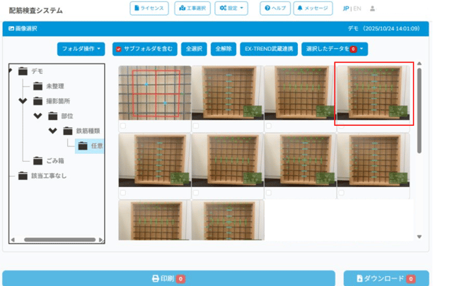Switch language to EN
This screenshot has width=474, height=286.
click(x=357, y=8)
